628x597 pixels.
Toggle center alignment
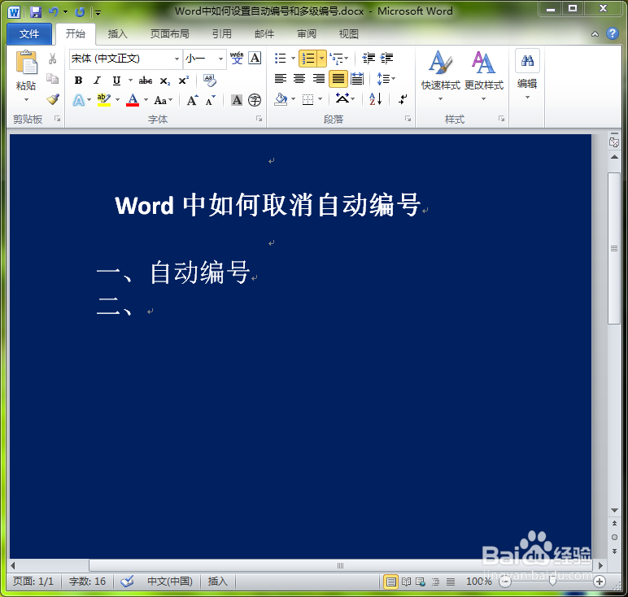[x=299, y=79]
